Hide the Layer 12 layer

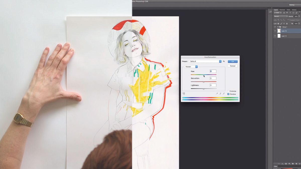275,36
